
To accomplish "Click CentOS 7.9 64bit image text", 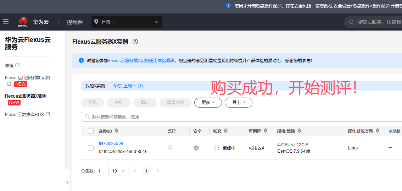I will [294, 151].
